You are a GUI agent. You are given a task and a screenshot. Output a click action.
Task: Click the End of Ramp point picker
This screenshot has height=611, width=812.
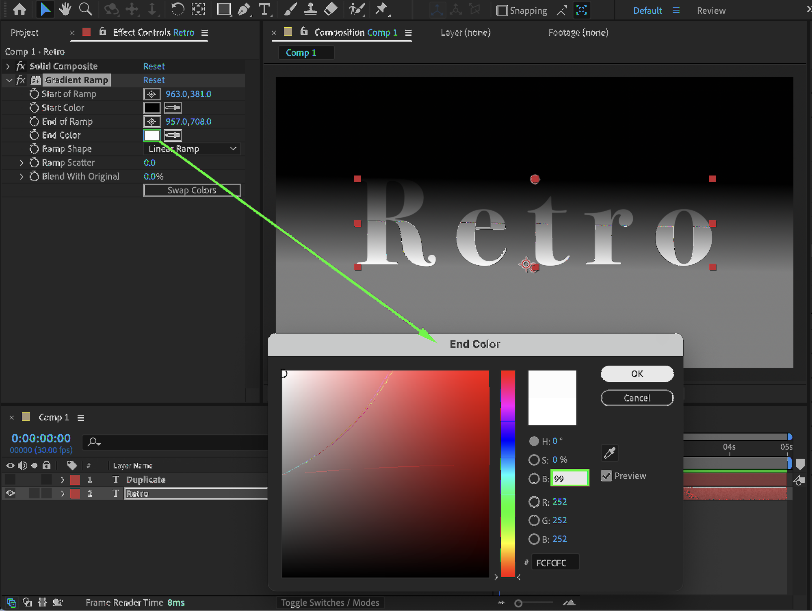152,122
